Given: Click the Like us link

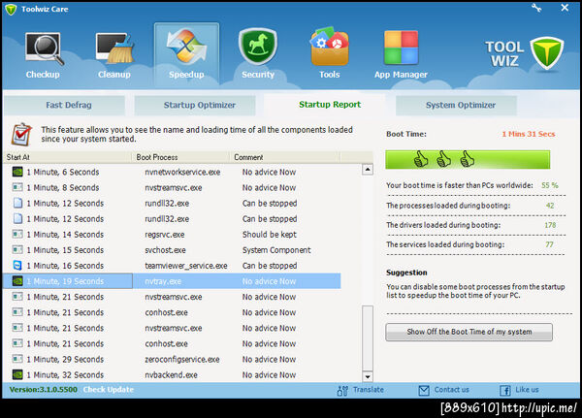Looking at the screenshot, I should (527, 390).
